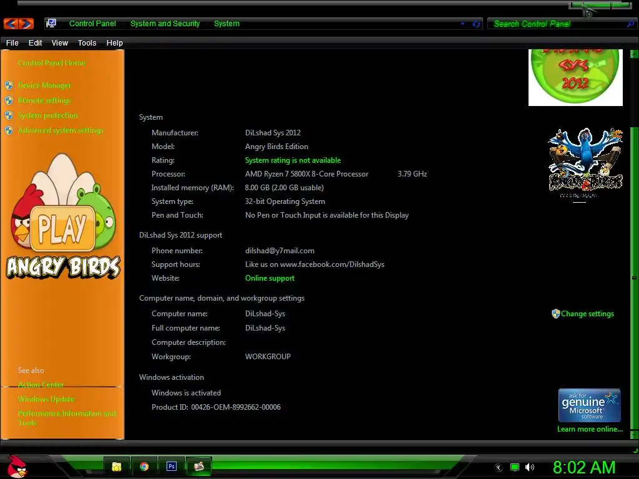Open the volume speaker tray icon
639x479 pixels.
pyautogui.click(x=529, y=468)
